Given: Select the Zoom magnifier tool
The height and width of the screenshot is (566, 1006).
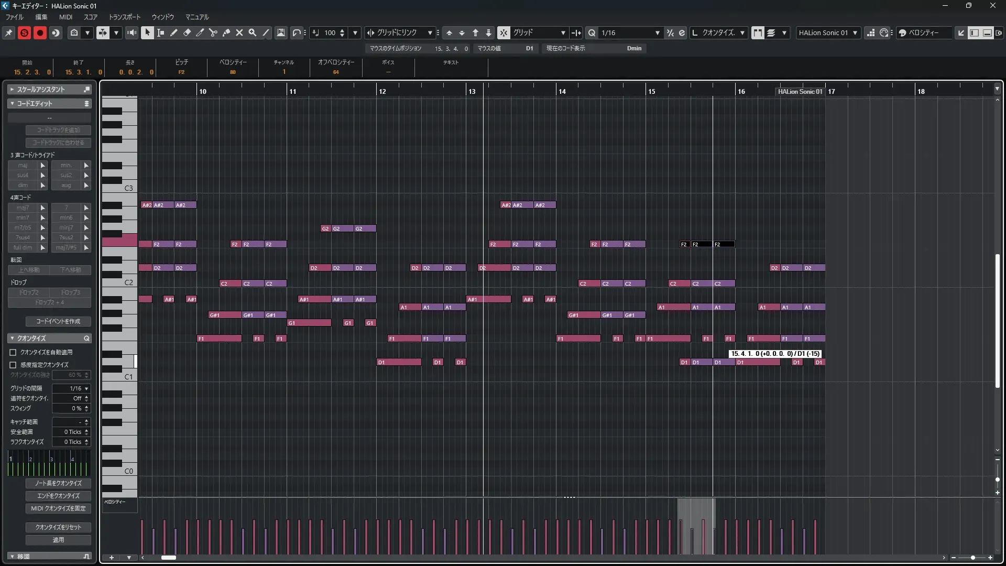Looking at the screenshot, I should [x=253, y=32].
